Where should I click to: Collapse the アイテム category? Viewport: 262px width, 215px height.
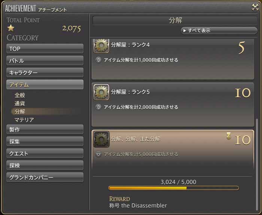(45, 85)
